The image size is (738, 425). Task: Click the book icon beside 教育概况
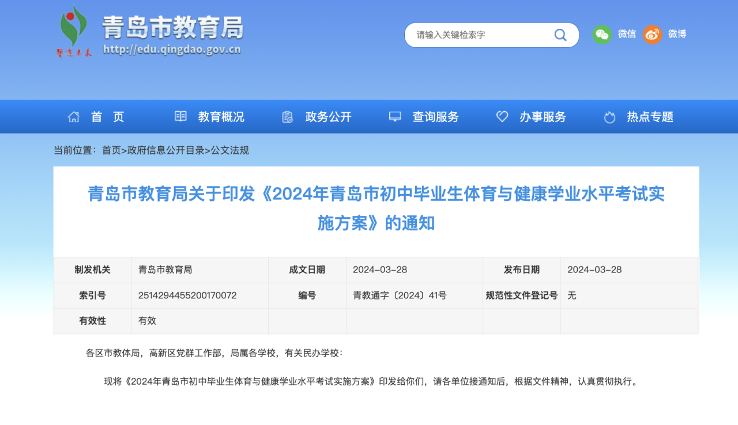pyautogui.click(x=180, y=116)
